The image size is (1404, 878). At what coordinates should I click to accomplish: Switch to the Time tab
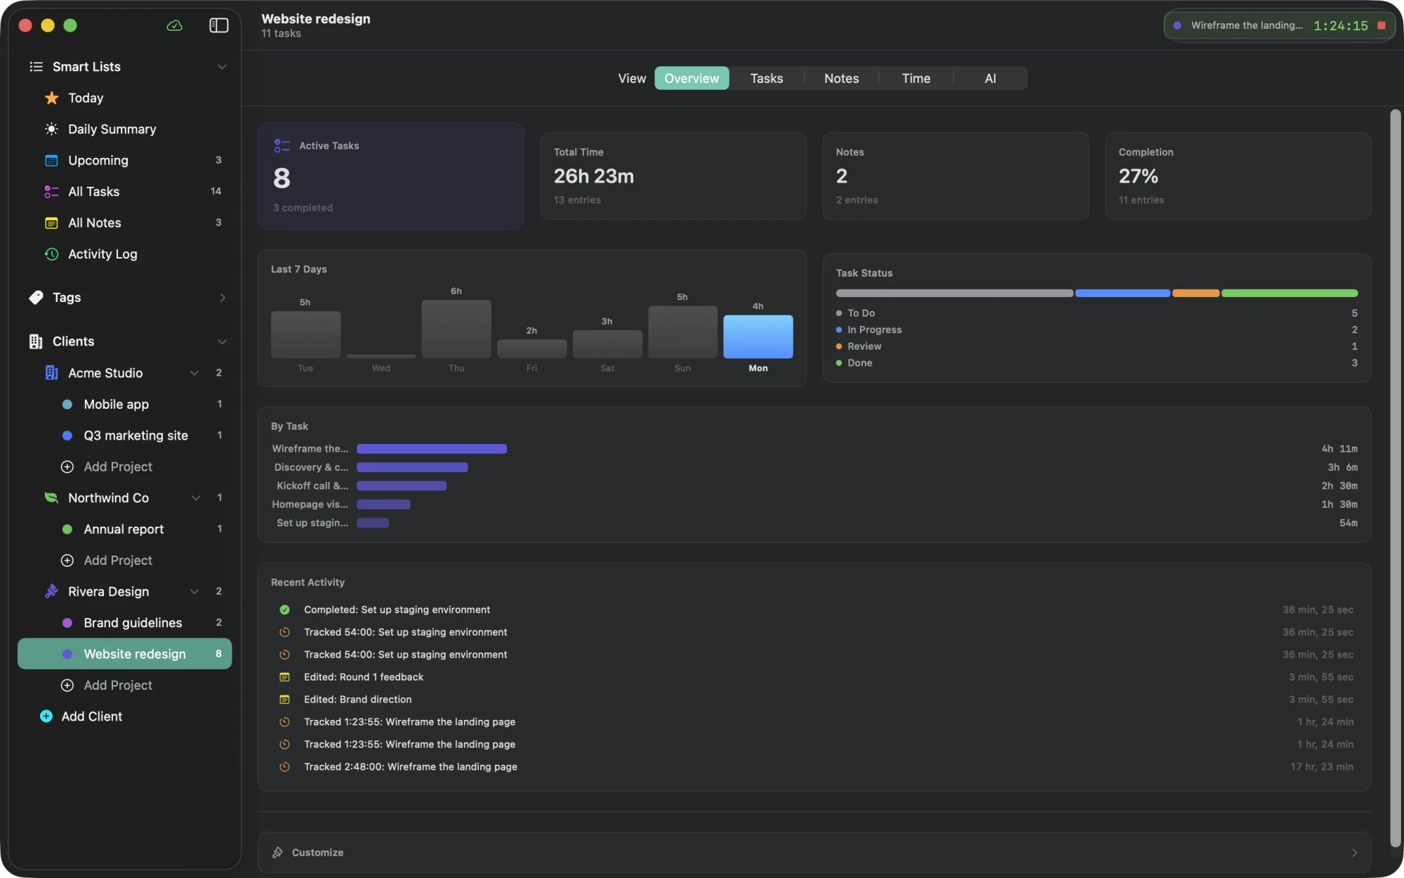(x=915, y=78)
